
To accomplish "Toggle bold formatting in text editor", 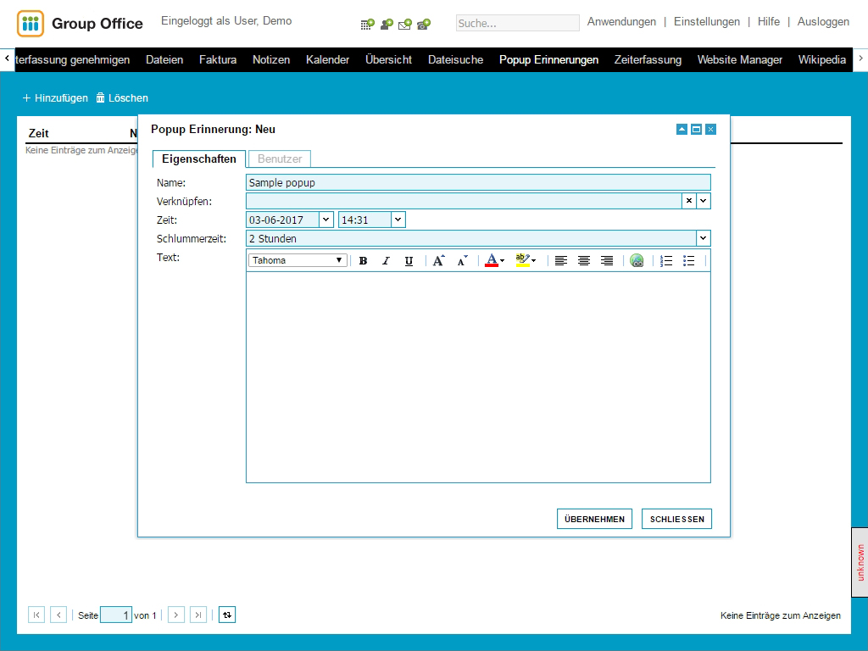I will pos(363,261).
